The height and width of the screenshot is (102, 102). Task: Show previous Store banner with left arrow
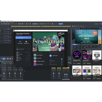tap(72, 37)
